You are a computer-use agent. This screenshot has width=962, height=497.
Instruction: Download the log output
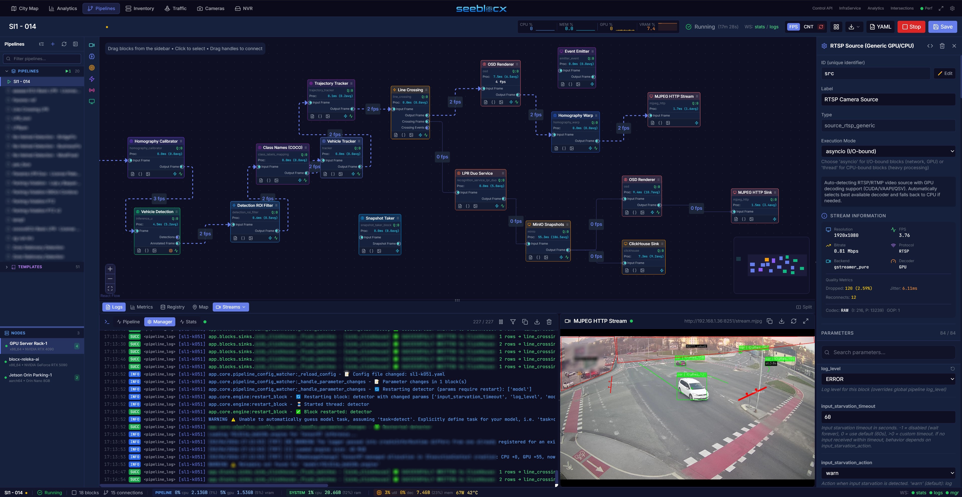[x=537, y=322]
